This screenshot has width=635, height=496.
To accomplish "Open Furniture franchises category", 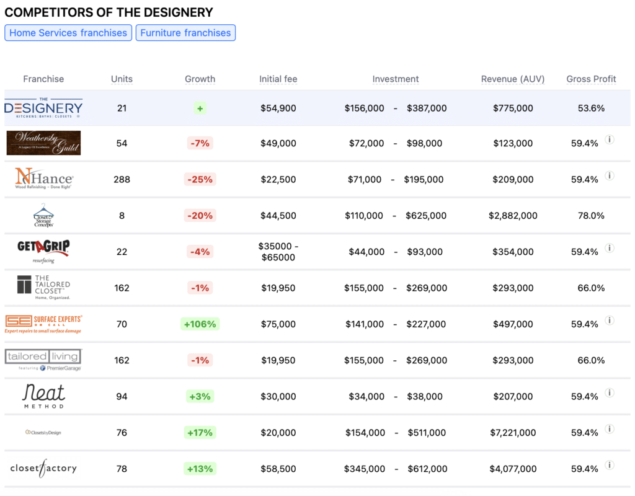I will (185, 33).
